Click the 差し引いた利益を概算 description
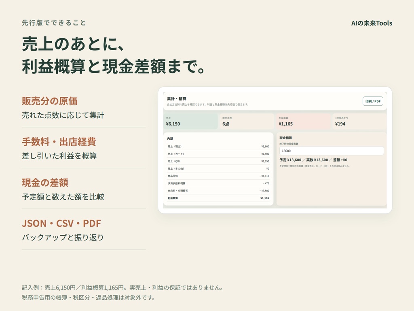This screenshot has height=311, width=414. tap(59, 156)
